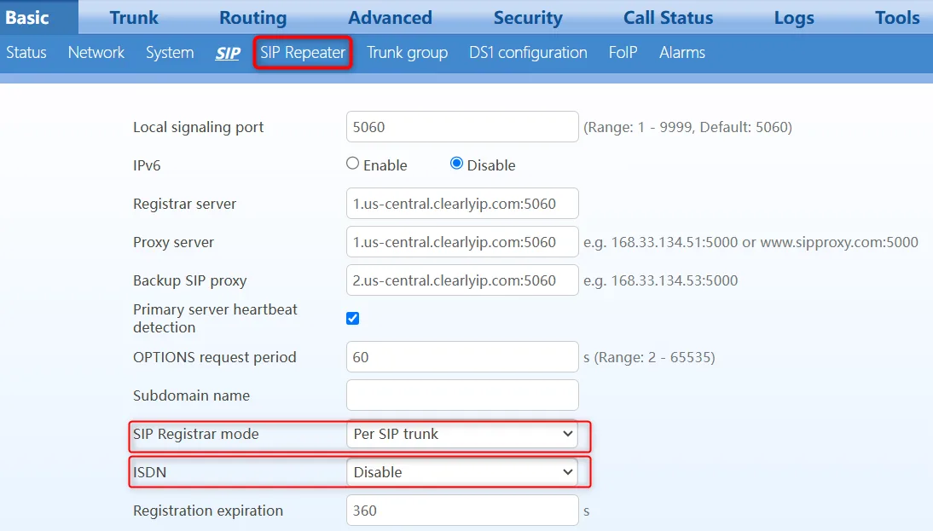Switch to the Trunk tab
This screenshot has height=531, width=933.
pos(134,17)
